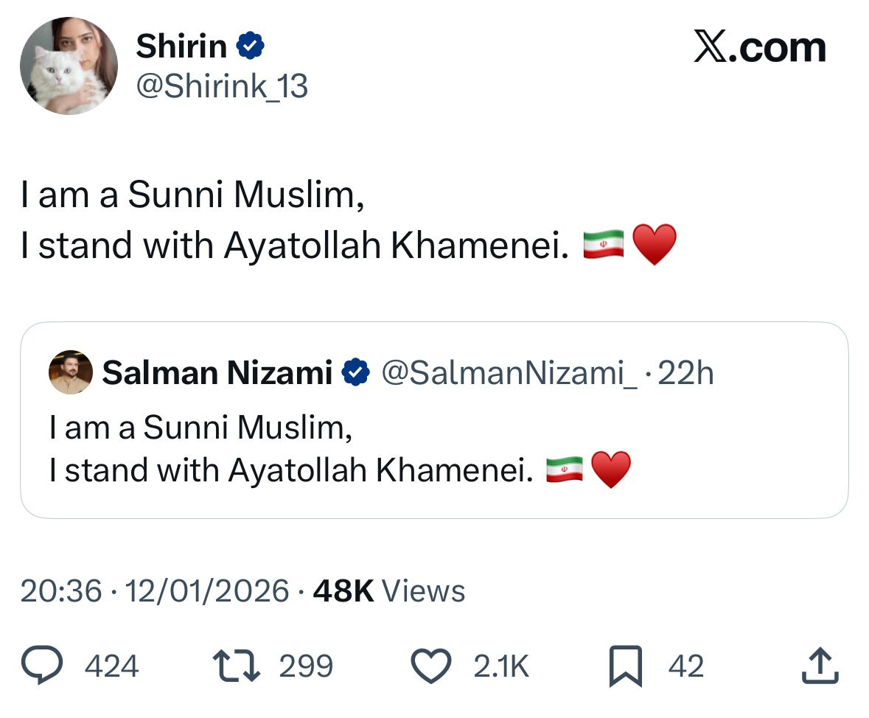Click the repost arrows icon

click(236, 666)
